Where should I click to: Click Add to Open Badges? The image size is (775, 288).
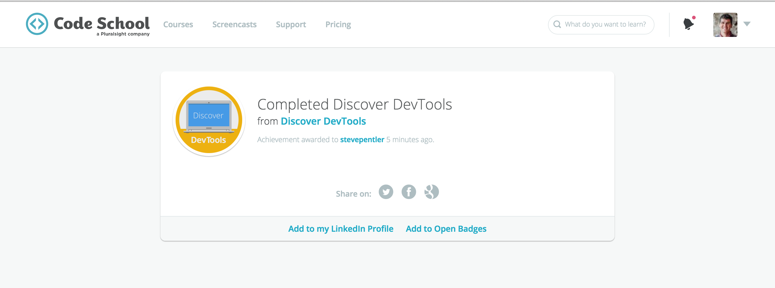tap(446, 229)
